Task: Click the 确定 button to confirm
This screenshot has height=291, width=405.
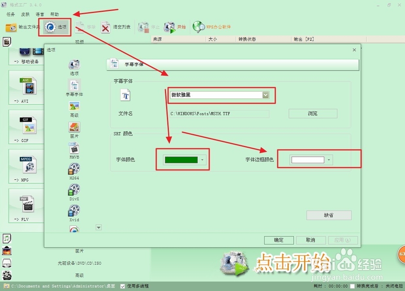Action: pos(279,240)
